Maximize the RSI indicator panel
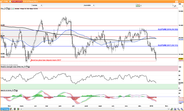Screen dimensions: 184x111 pos(27,67)
